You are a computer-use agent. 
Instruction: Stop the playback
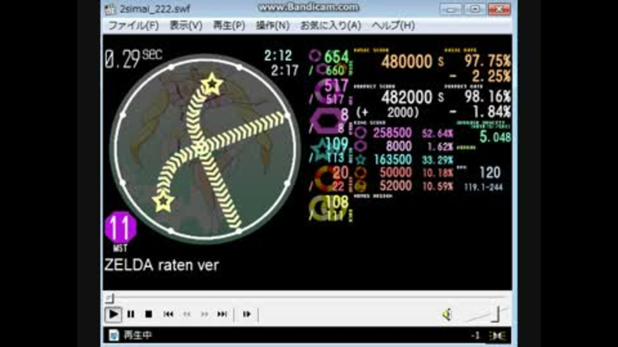click(148, 314)
